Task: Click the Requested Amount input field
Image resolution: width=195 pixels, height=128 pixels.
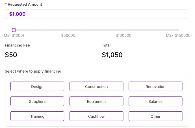Action: (96, 14)
